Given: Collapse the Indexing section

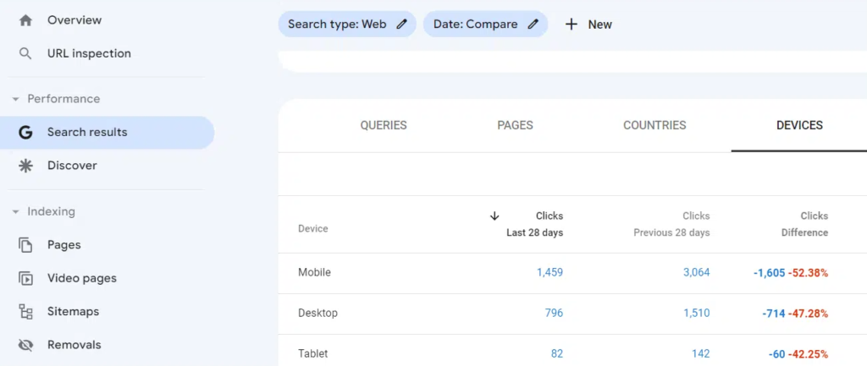Looking at the screenshot, I should pyautogui.click(x=15, y=211).
